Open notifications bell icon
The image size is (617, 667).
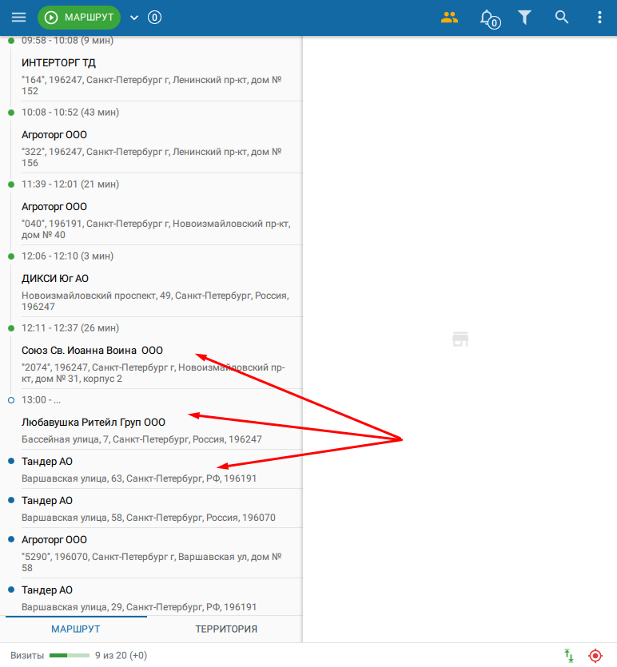(x=490, y=18)
